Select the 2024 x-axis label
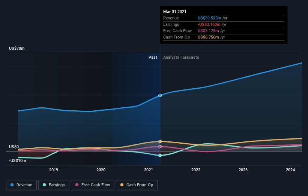The image size is (308, 196). click(x=290, y=170)
